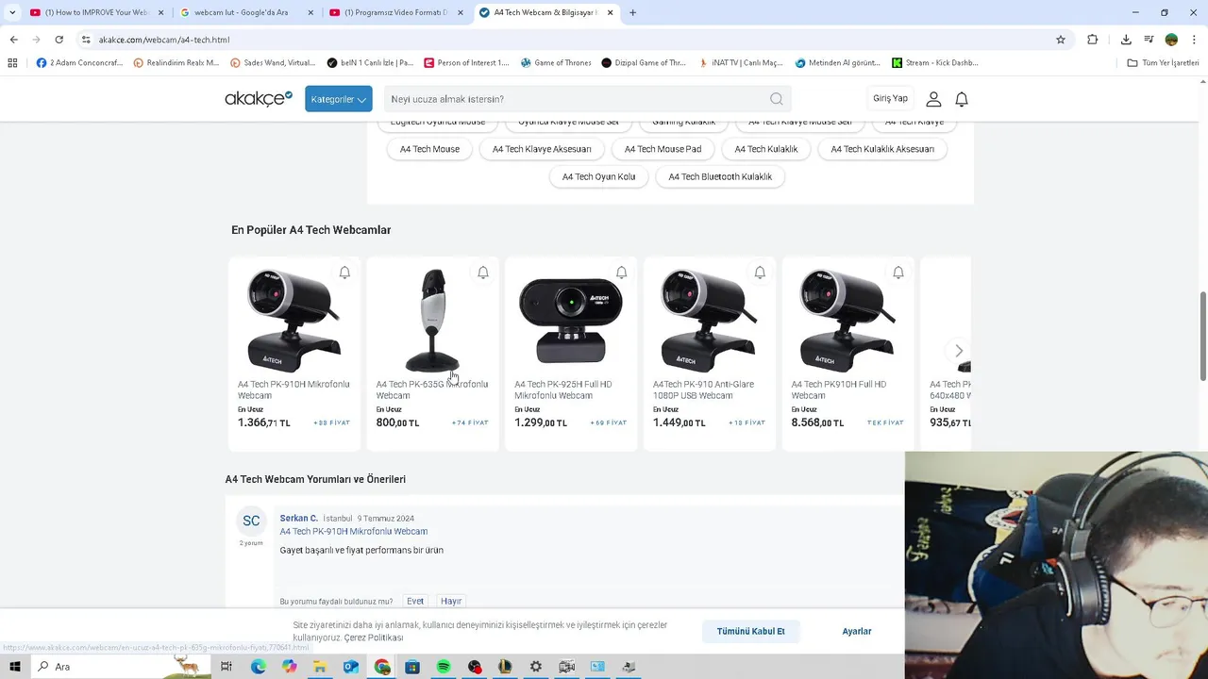This screenshot has width=1208, height=679.
Task: Open the browser downloads icon
Action: tap(1126, 40)
